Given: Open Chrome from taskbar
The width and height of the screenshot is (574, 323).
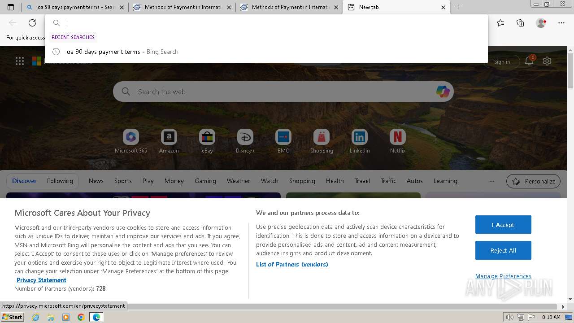Looking at the screenshot, I should (x=81, y=317).
